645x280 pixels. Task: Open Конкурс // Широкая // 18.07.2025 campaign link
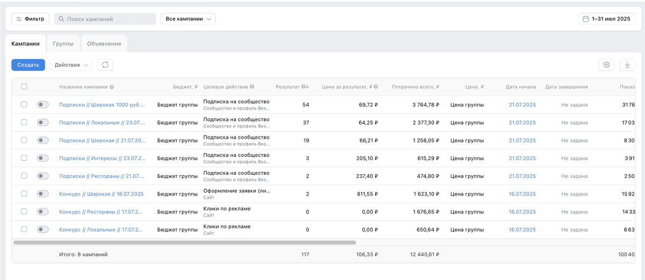[101, 194]
